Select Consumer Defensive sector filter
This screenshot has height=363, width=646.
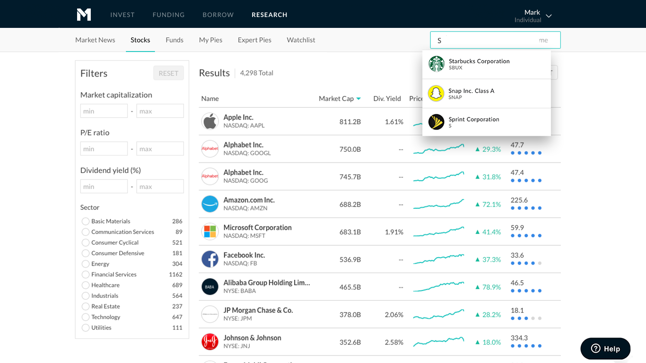[x=86, y=253]
